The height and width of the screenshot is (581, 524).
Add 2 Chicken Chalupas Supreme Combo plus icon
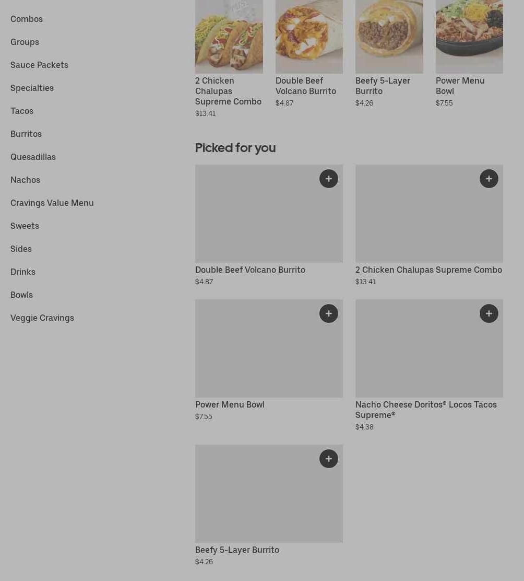[x=489, y=179]
